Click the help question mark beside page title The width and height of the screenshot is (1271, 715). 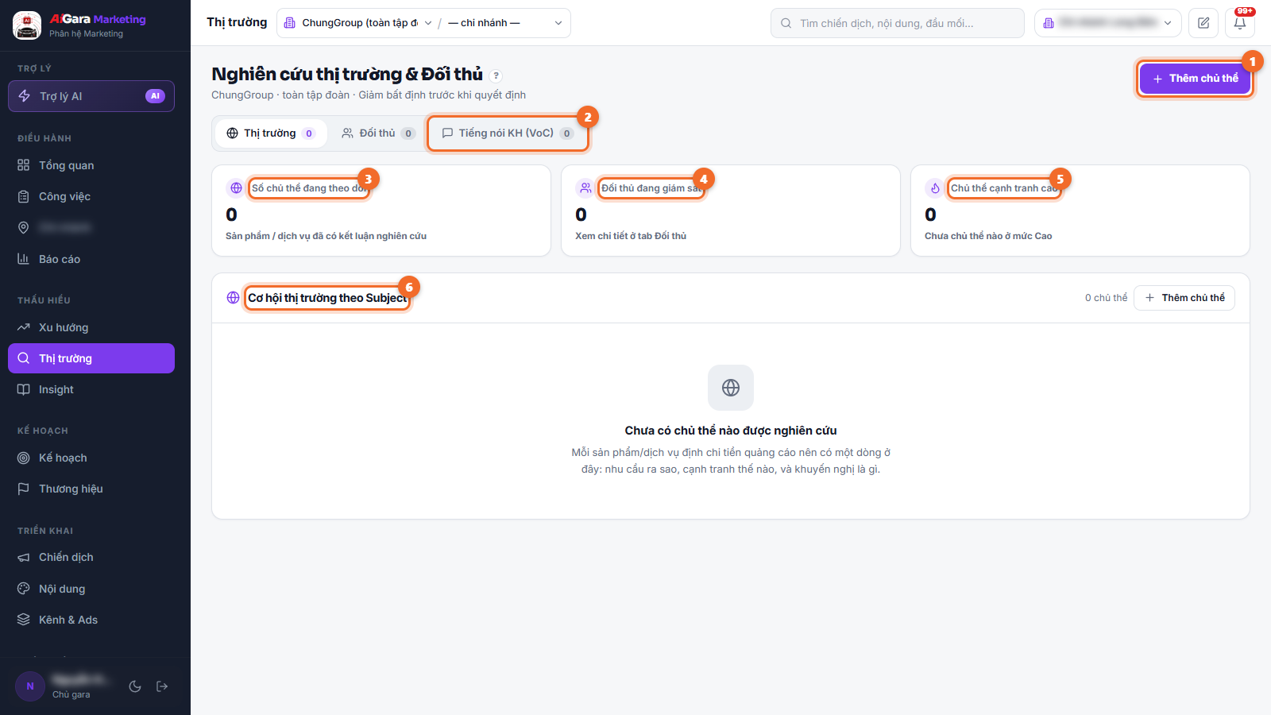[496, 75]
